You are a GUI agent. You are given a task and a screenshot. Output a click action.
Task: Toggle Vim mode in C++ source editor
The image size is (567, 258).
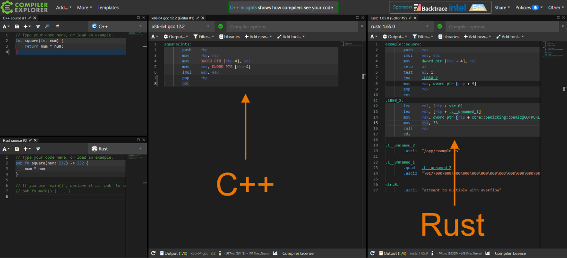click(x=38, y=26)
